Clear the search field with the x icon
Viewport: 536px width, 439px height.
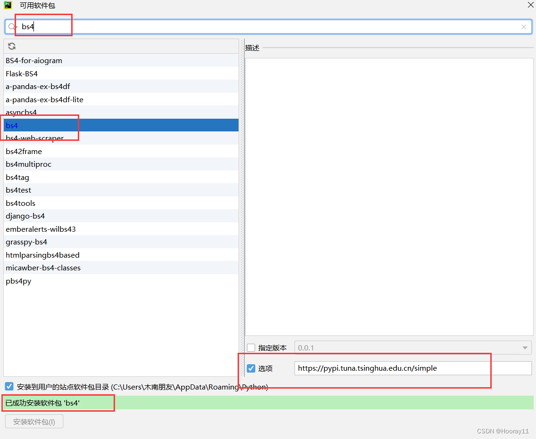523,27
